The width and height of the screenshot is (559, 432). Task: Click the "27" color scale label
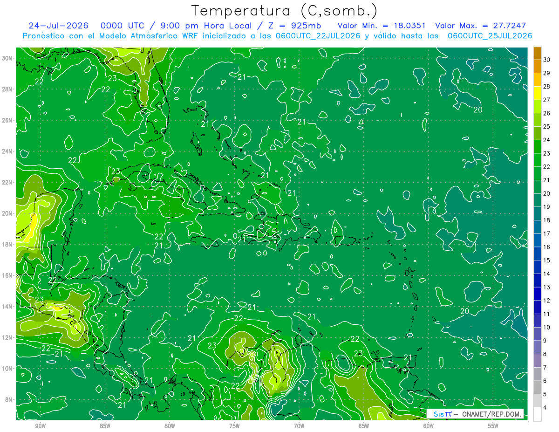tap(547, 99)
